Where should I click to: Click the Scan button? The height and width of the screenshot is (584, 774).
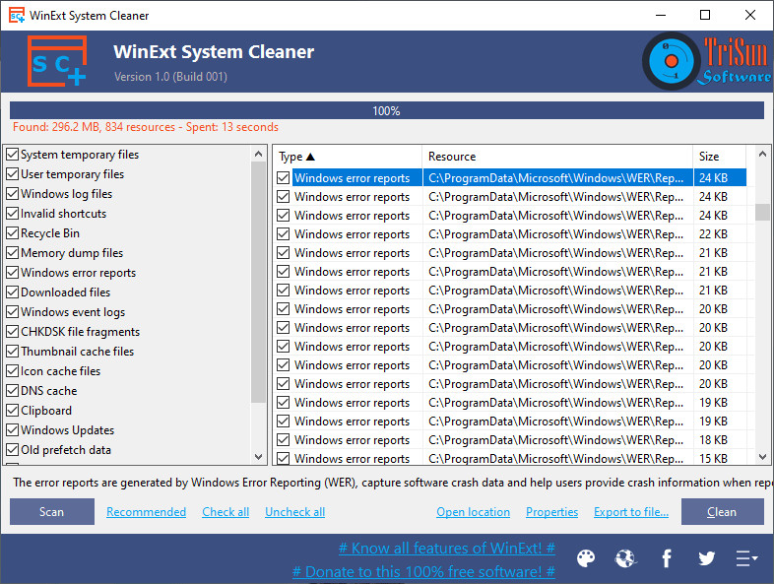52,512
